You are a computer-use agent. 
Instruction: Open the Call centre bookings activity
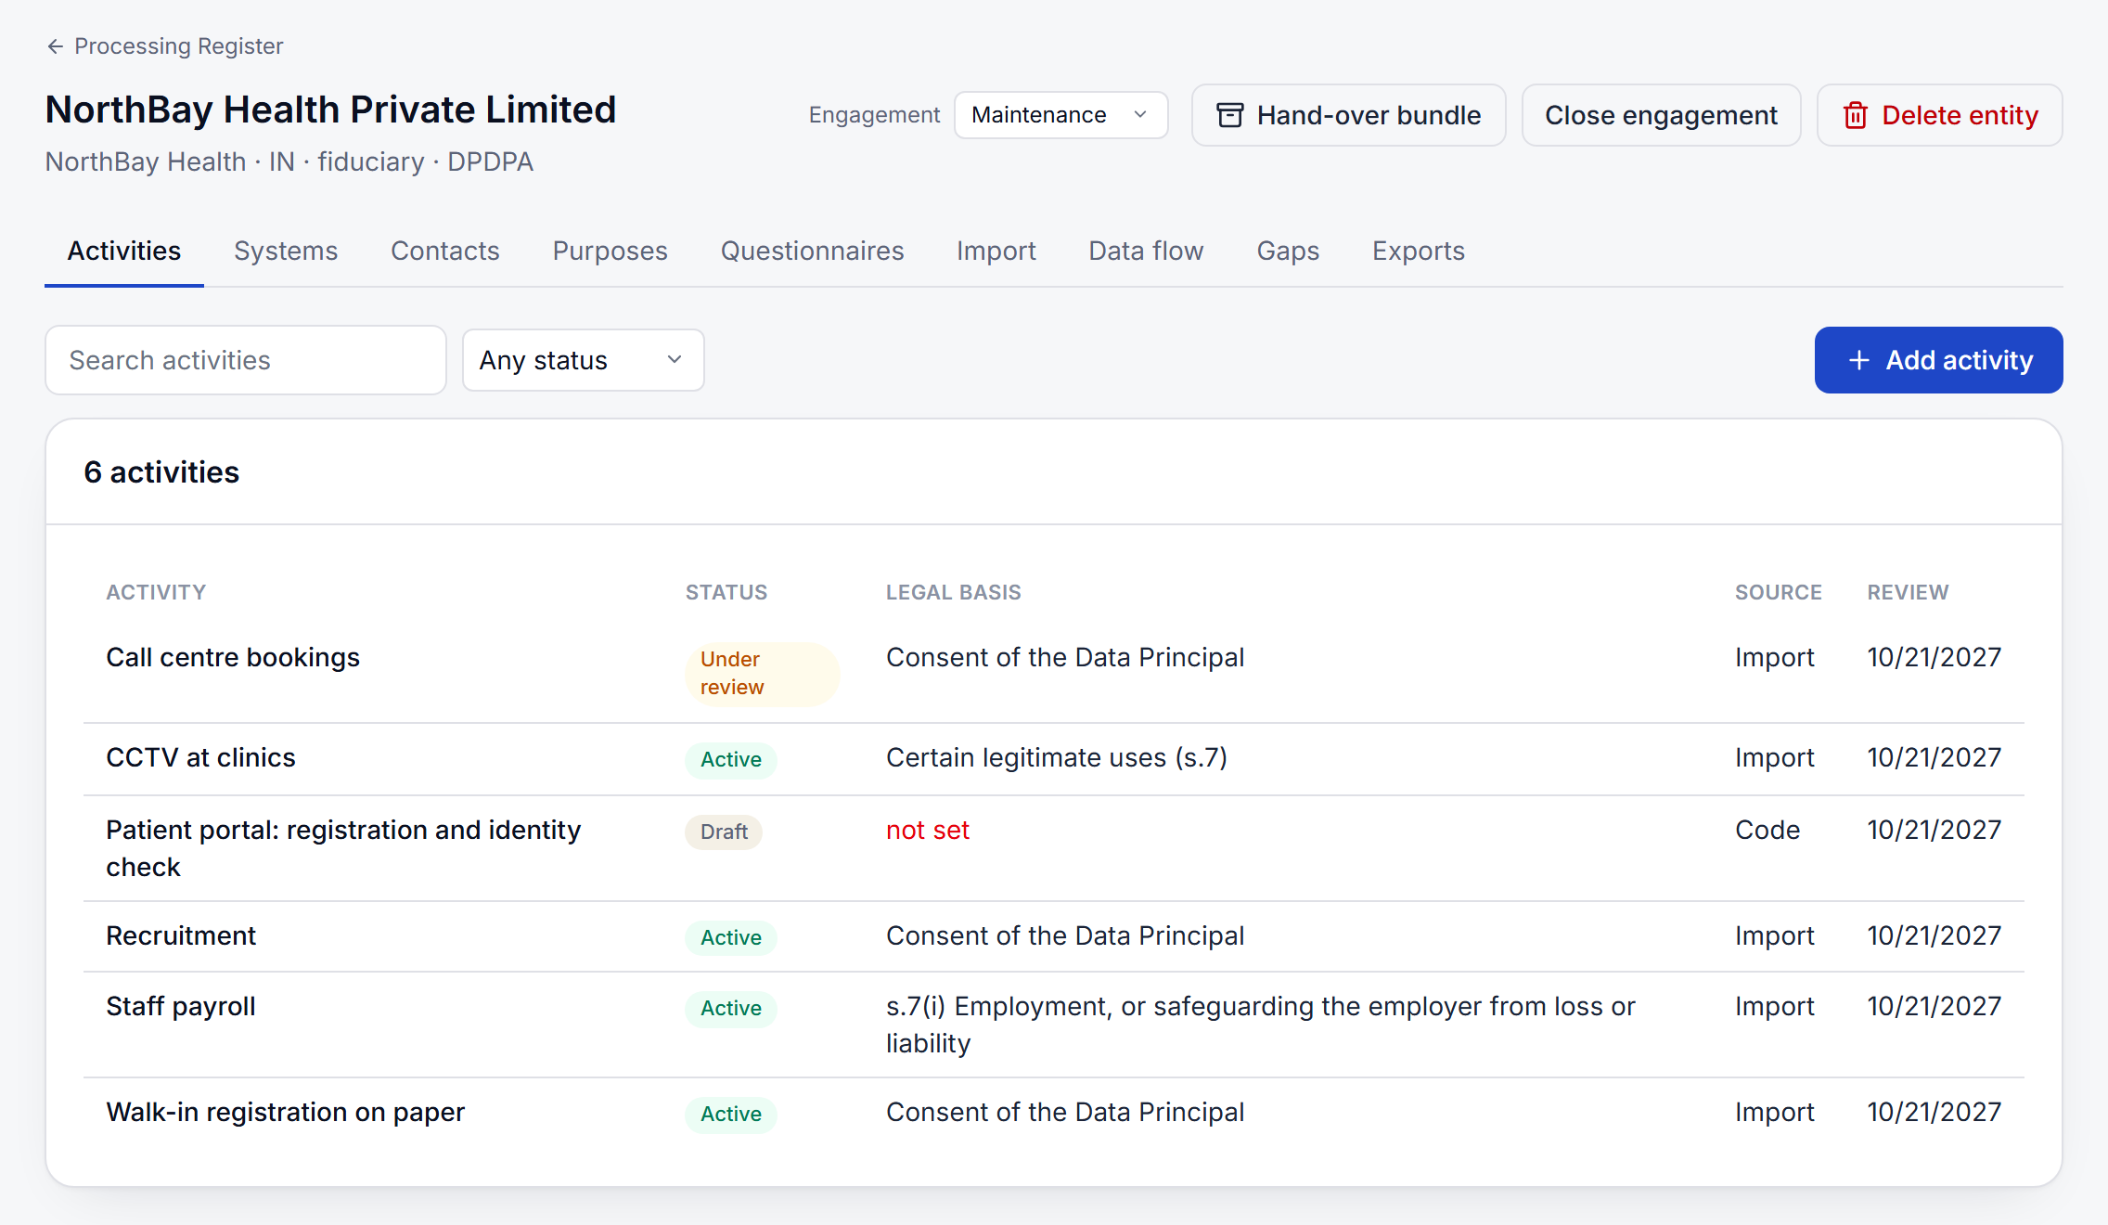tap(233, 657)
